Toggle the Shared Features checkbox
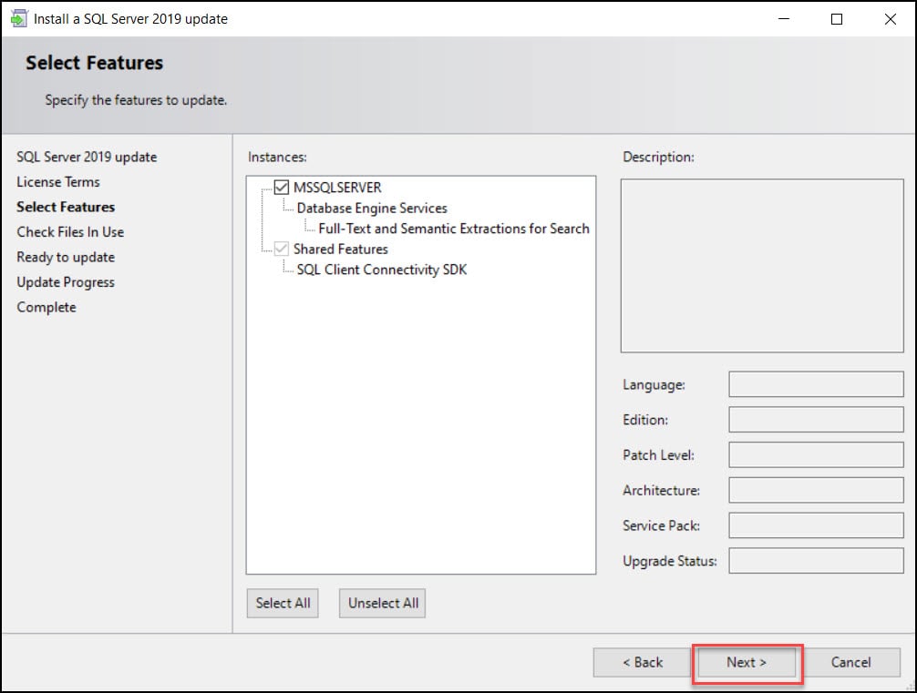 [x=282, y=249]
